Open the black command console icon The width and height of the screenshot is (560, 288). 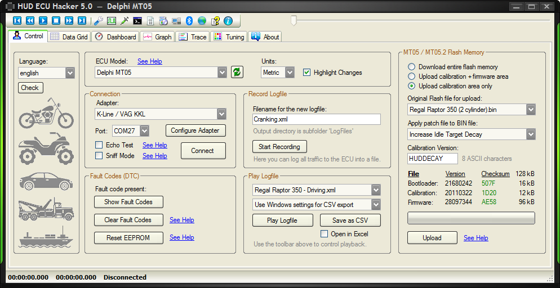[137, 21]
